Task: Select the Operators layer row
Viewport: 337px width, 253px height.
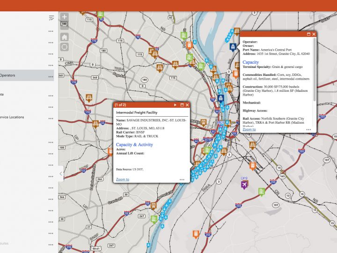Action: click(x=23, y=75)
